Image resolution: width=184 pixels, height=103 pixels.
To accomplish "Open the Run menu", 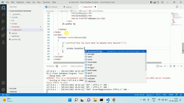I will pos(39,2).
